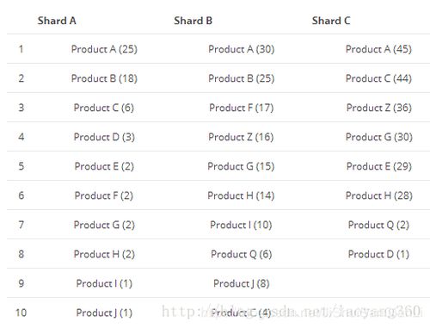The image size is (430, 328).
Task: Click Product J (1) in Shard A
Action: coord(104,313)
